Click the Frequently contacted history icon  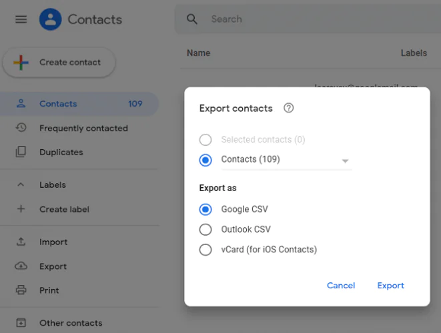21,128
